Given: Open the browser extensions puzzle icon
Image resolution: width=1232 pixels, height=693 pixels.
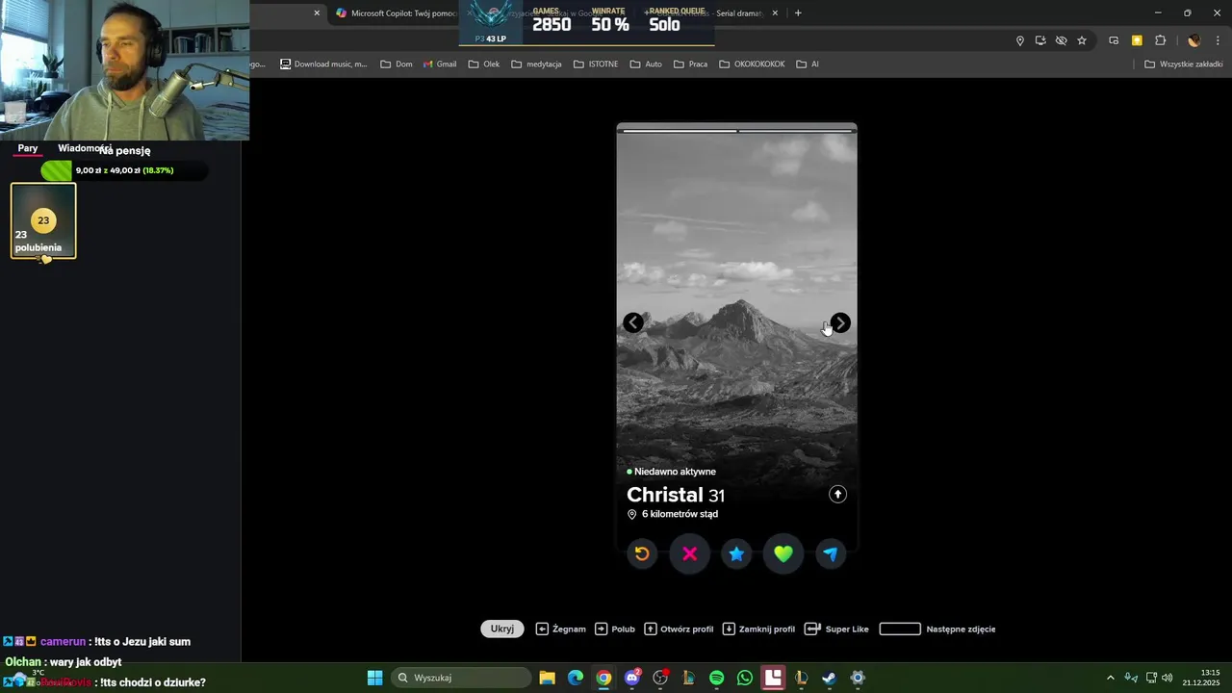Looking at the screenshot, I should (x=1160, y=40).
